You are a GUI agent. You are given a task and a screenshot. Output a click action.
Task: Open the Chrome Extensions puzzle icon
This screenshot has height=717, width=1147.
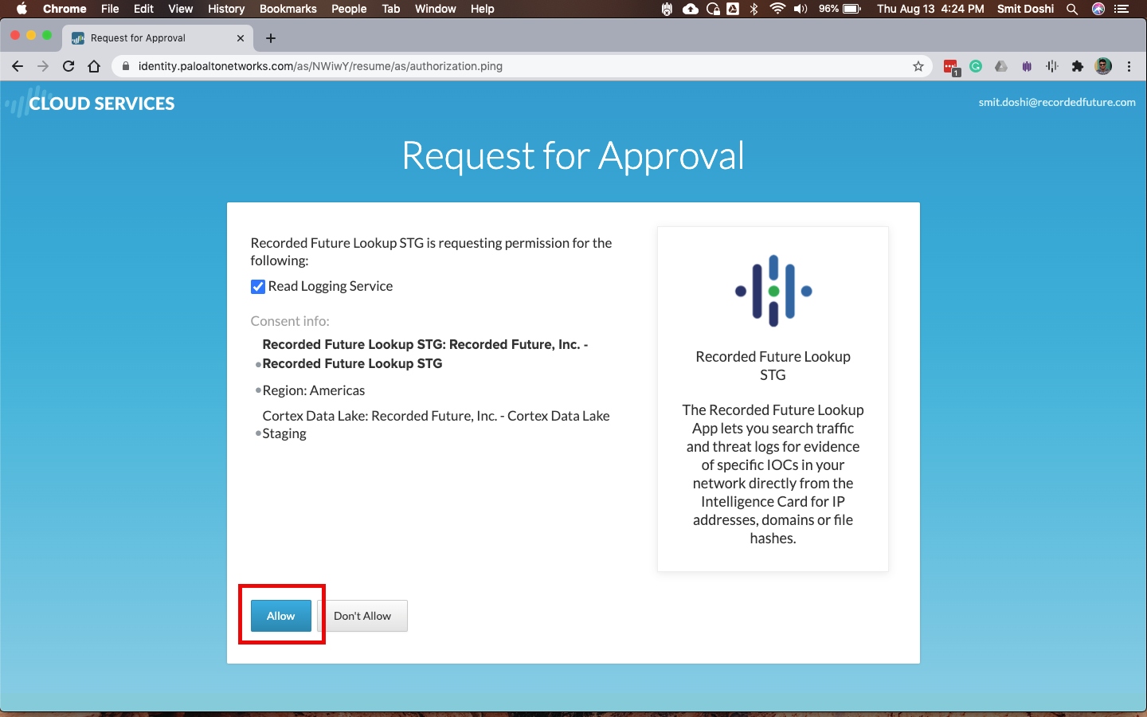click(1078, 66)
